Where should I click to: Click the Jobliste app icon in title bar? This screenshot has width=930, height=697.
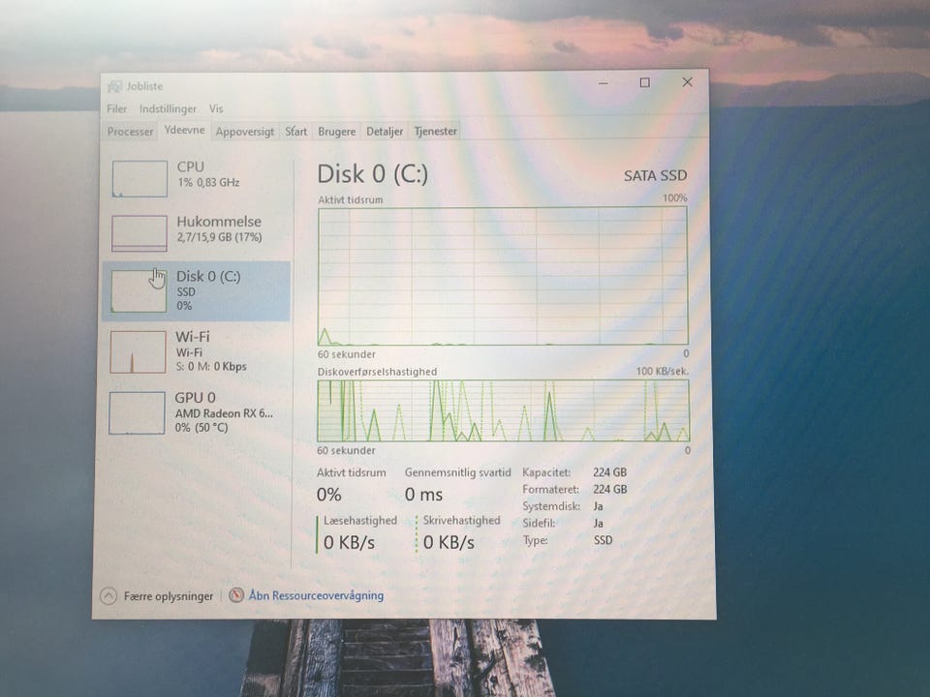pos(115,87)
